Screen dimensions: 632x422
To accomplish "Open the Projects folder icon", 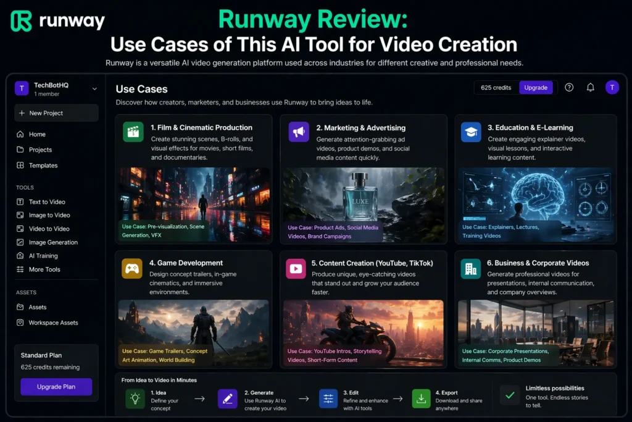I will coord(20,150).
